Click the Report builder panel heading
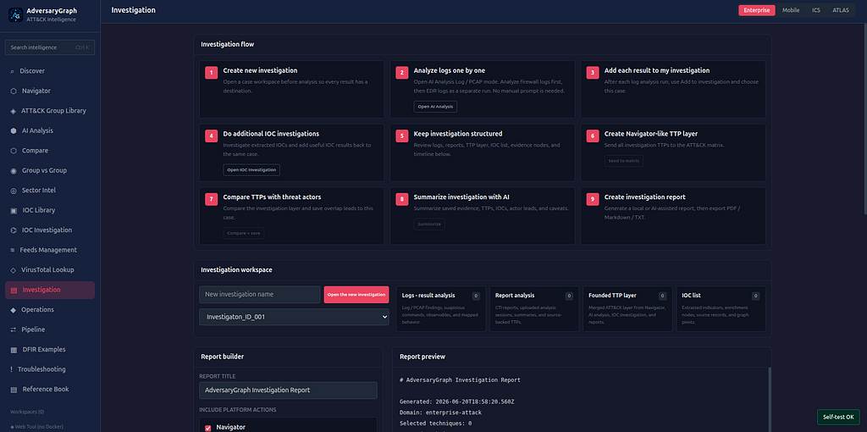The image size is (867, 432). tap(223, 357)
